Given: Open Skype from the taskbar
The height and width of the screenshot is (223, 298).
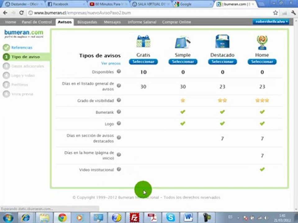Looking at the screenshot, I should pos(170,218).
